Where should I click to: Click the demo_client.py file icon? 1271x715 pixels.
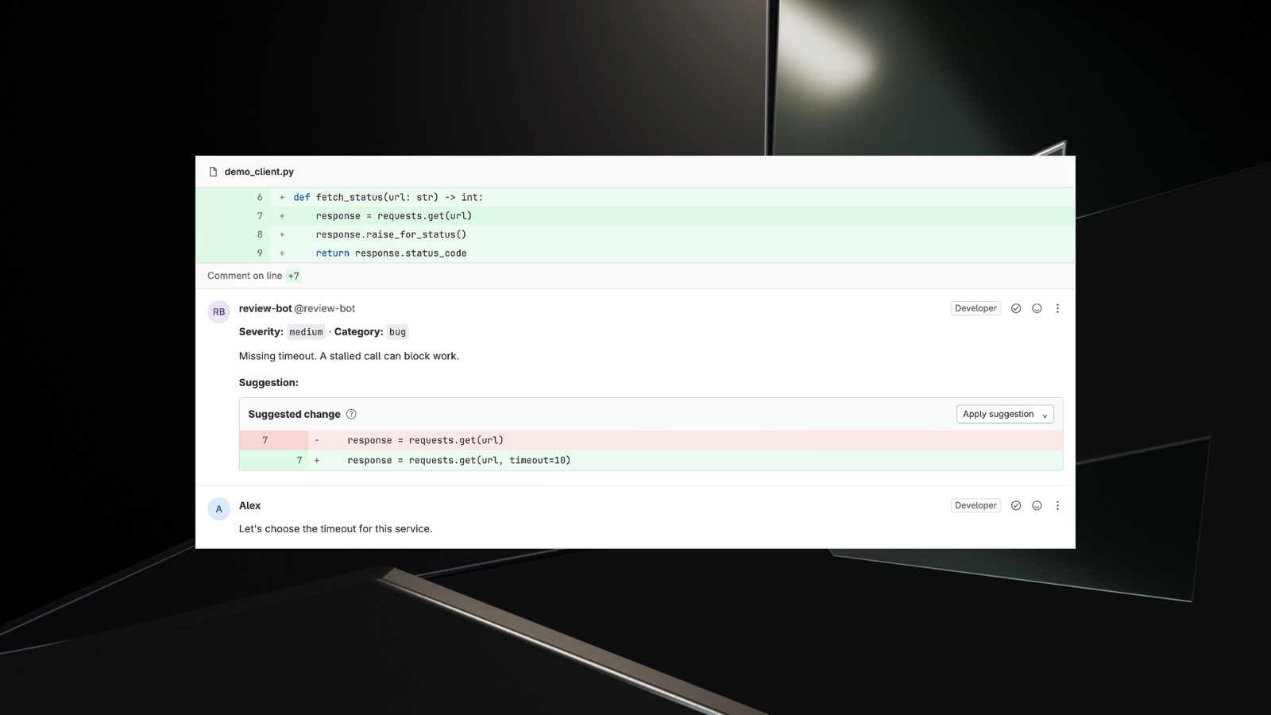click(213, 172)
